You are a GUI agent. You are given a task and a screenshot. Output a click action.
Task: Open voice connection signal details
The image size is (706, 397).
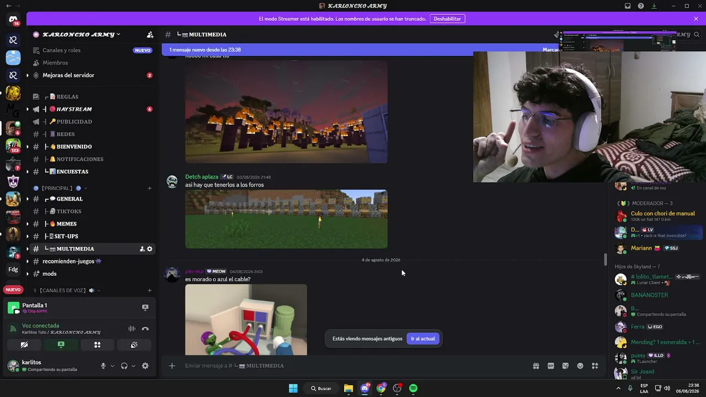click(13, 329)
